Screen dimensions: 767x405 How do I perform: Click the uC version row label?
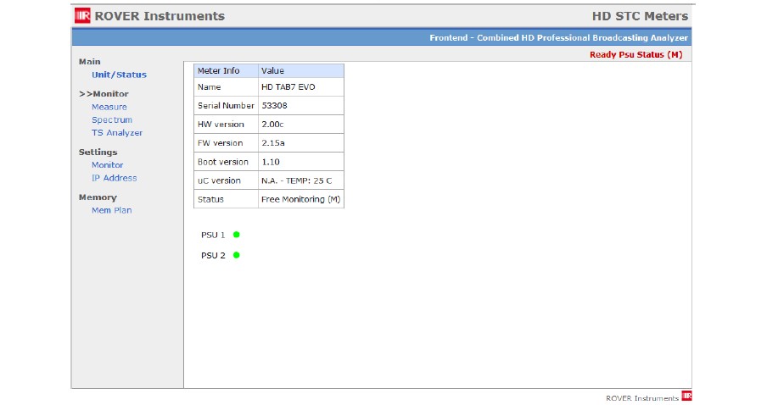pyautogui.click(x=219, y=180)
